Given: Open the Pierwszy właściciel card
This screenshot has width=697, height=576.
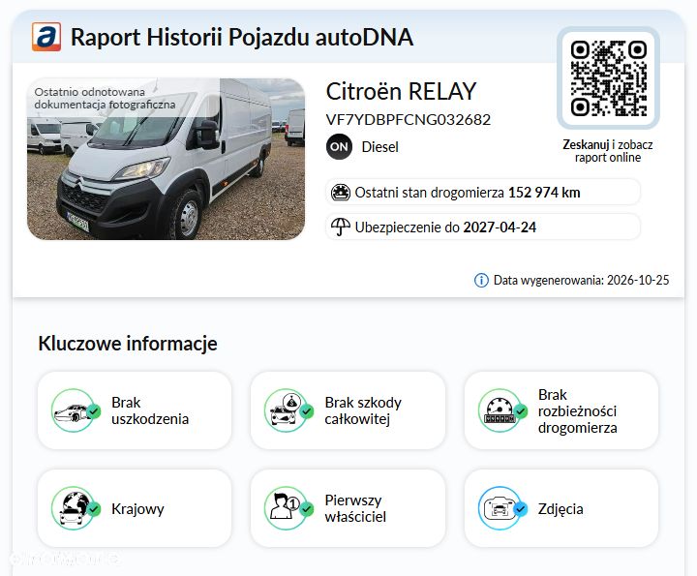Looking at the screenshot, I should tap(348, 508).
